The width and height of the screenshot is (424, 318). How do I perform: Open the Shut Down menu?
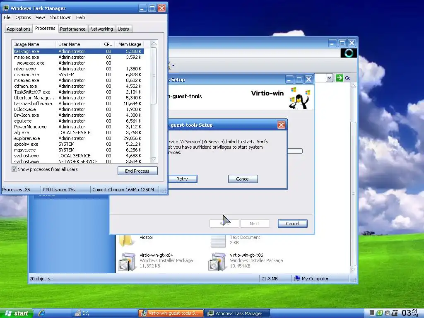[60, 17]
